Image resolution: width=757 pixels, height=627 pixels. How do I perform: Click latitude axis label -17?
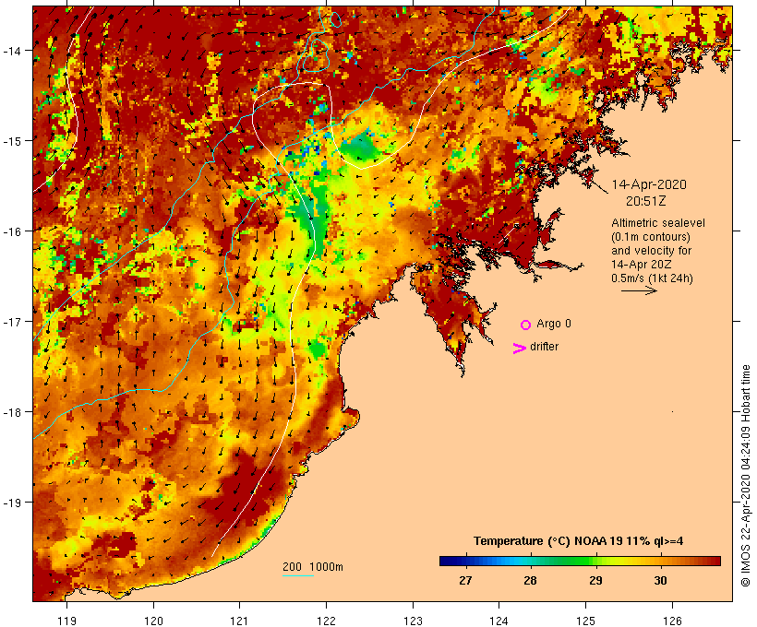point(12,321)
